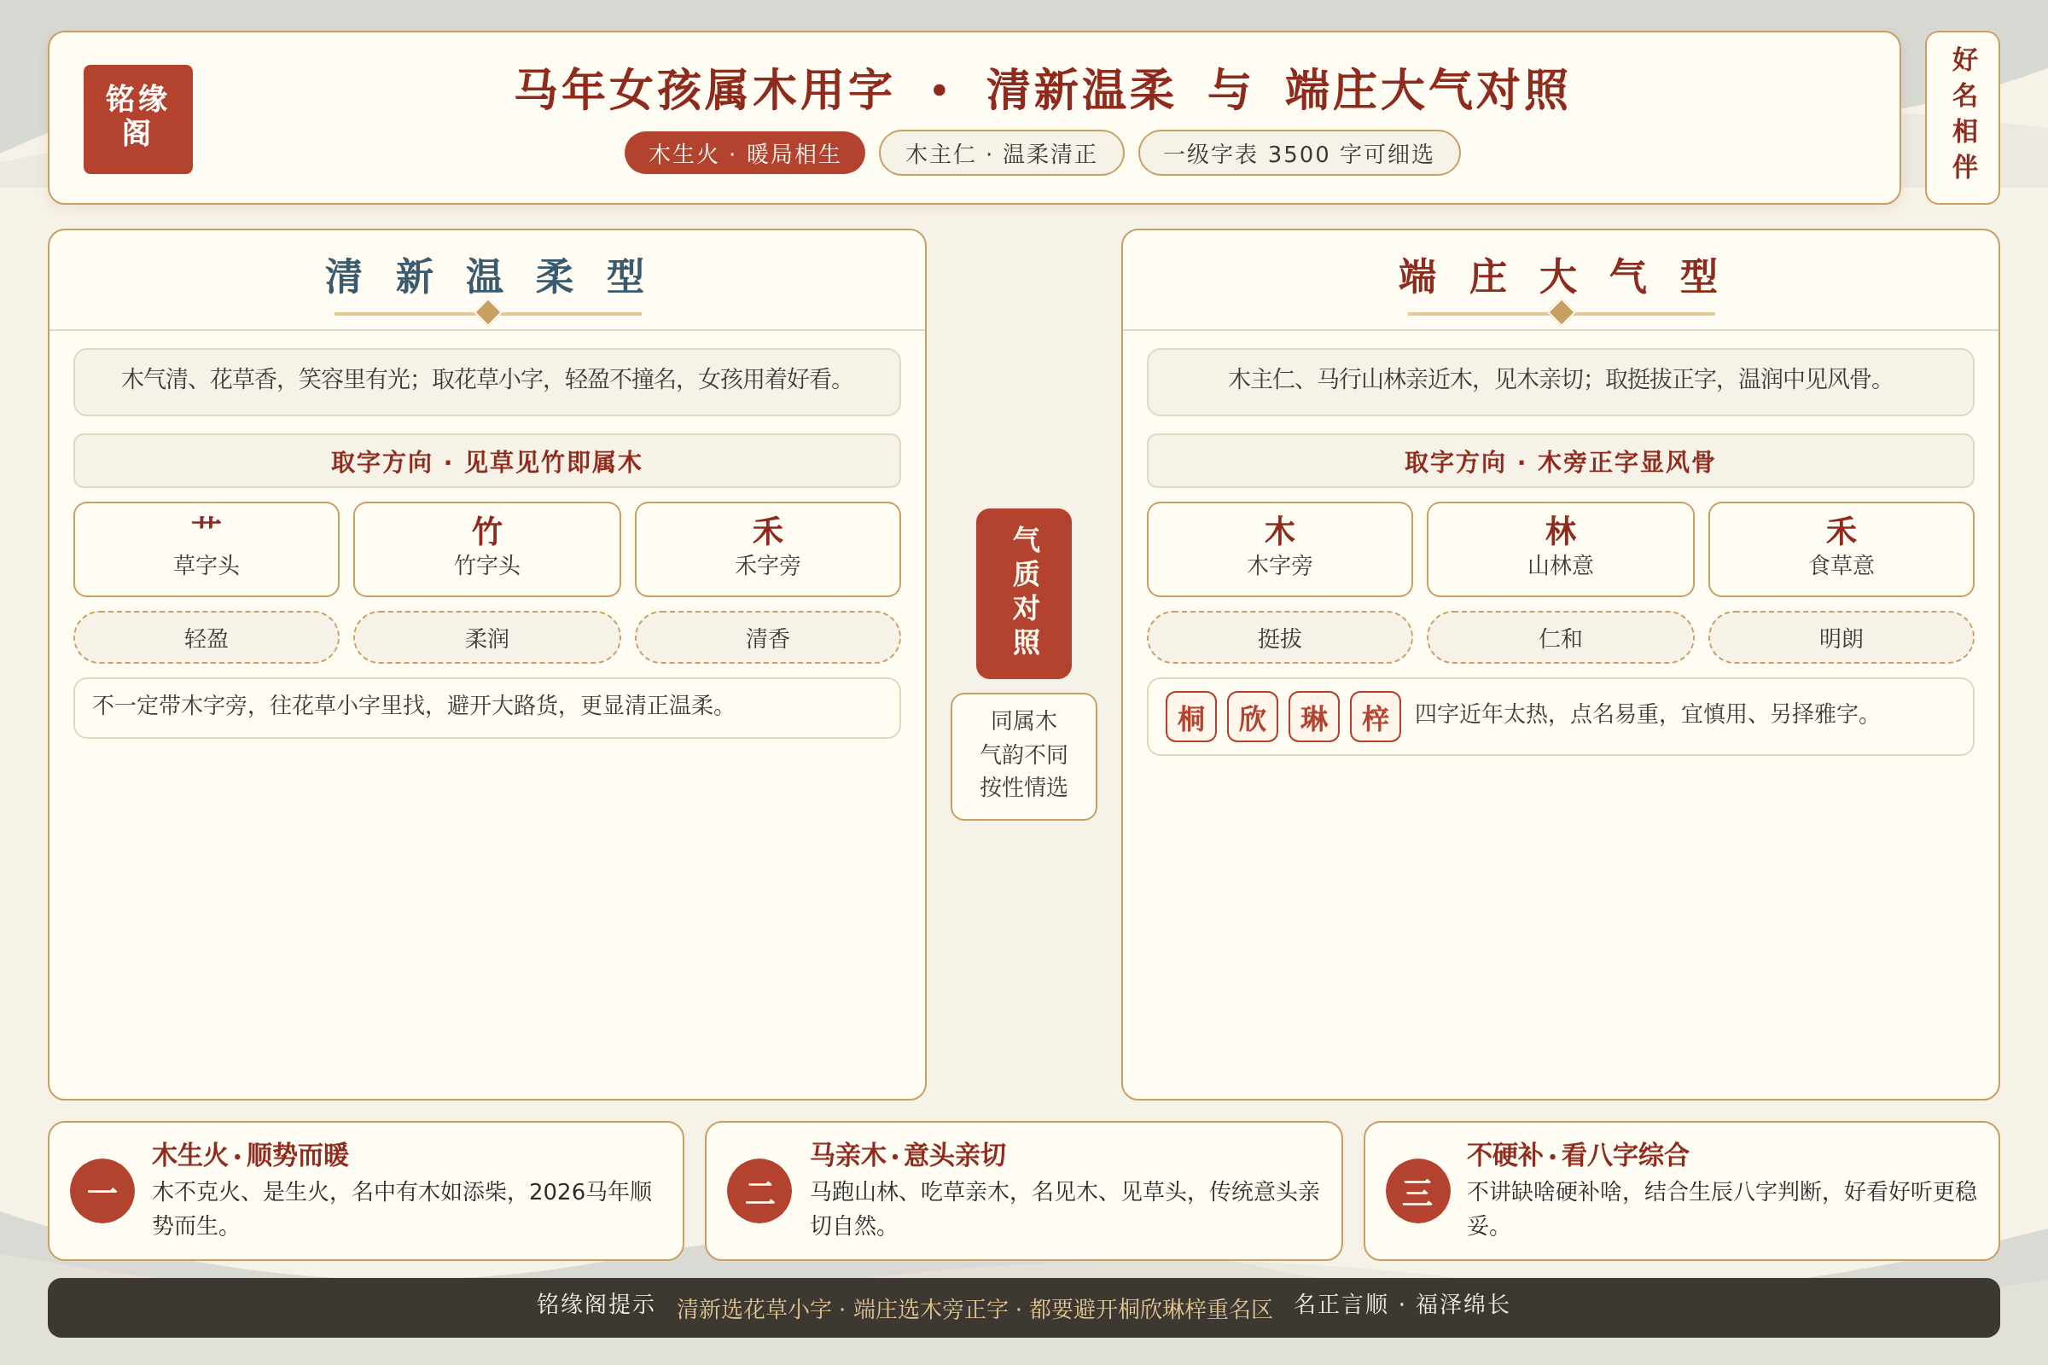Select the 挺拔 trait tag

coord(1279,637)
